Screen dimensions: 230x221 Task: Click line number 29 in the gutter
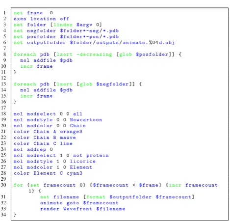tap(3, 179)
